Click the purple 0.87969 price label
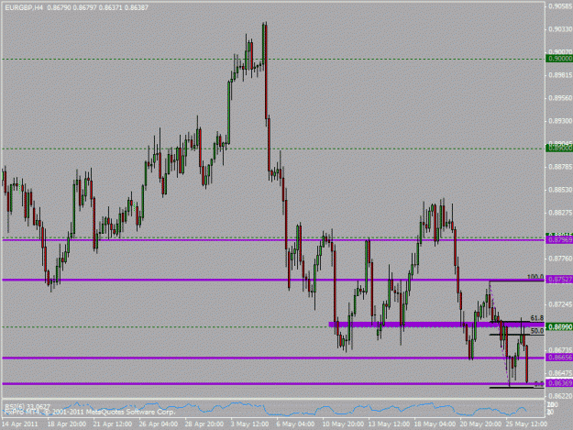573x430 pixels. click(x=559, y=240)
